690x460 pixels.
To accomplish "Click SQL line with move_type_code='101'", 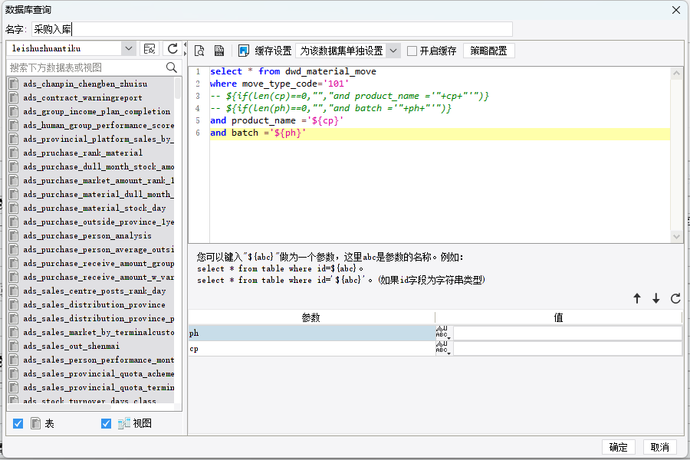I will tap(279, 84).
